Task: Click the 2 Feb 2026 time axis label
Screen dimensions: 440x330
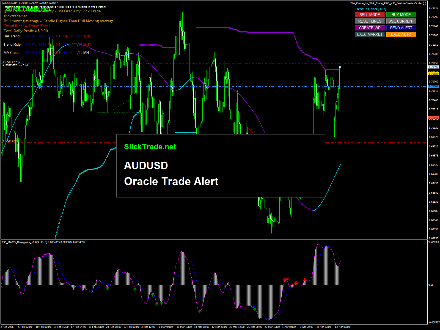Action: [x=7, y=327]
